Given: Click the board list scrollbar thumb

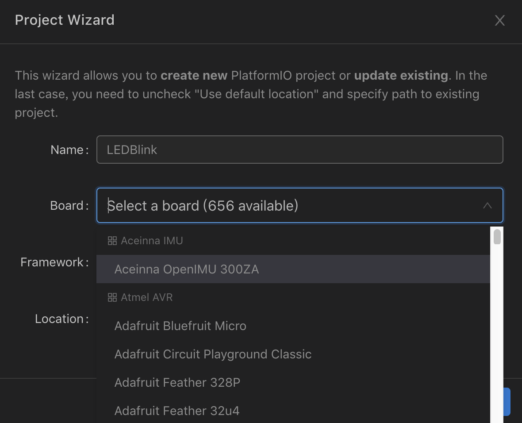Looking at the screenshot, I should pyautogui.click(x=497, y=237).
